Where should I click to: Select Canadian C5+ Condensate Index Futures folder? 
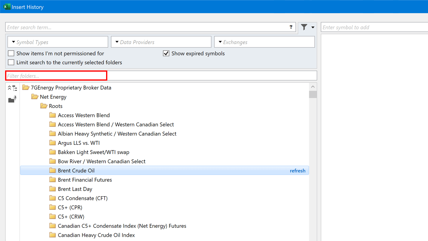(122, 226)
